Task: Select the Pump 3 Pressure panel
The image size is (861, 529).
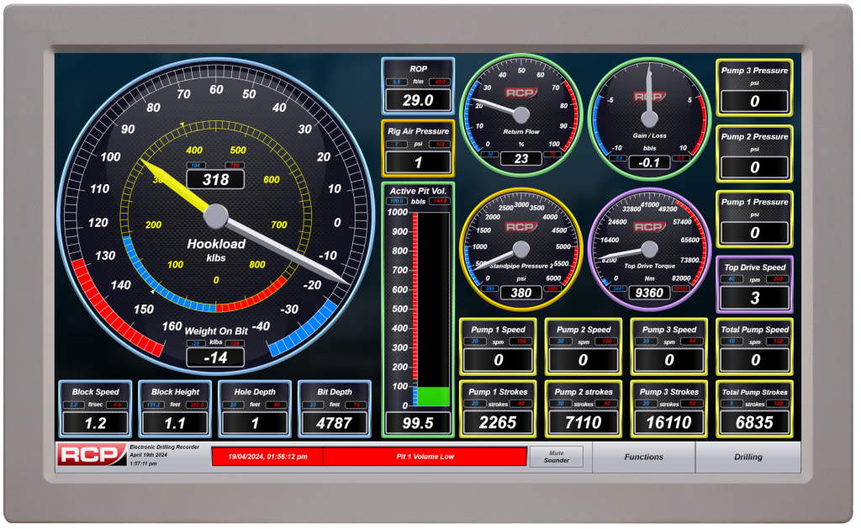Action: pyautogui.click(x=754, y=87)
